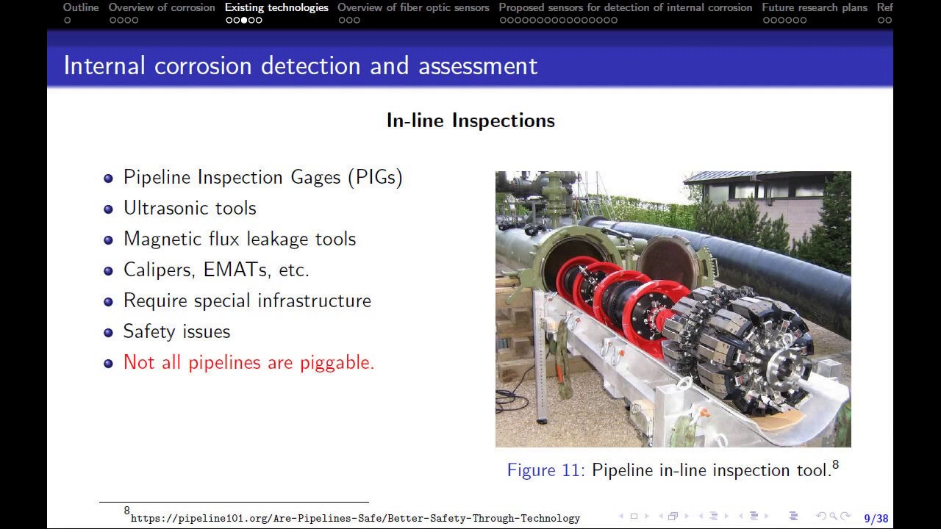Click the go-back curved arrow icon

coord(821,516)
